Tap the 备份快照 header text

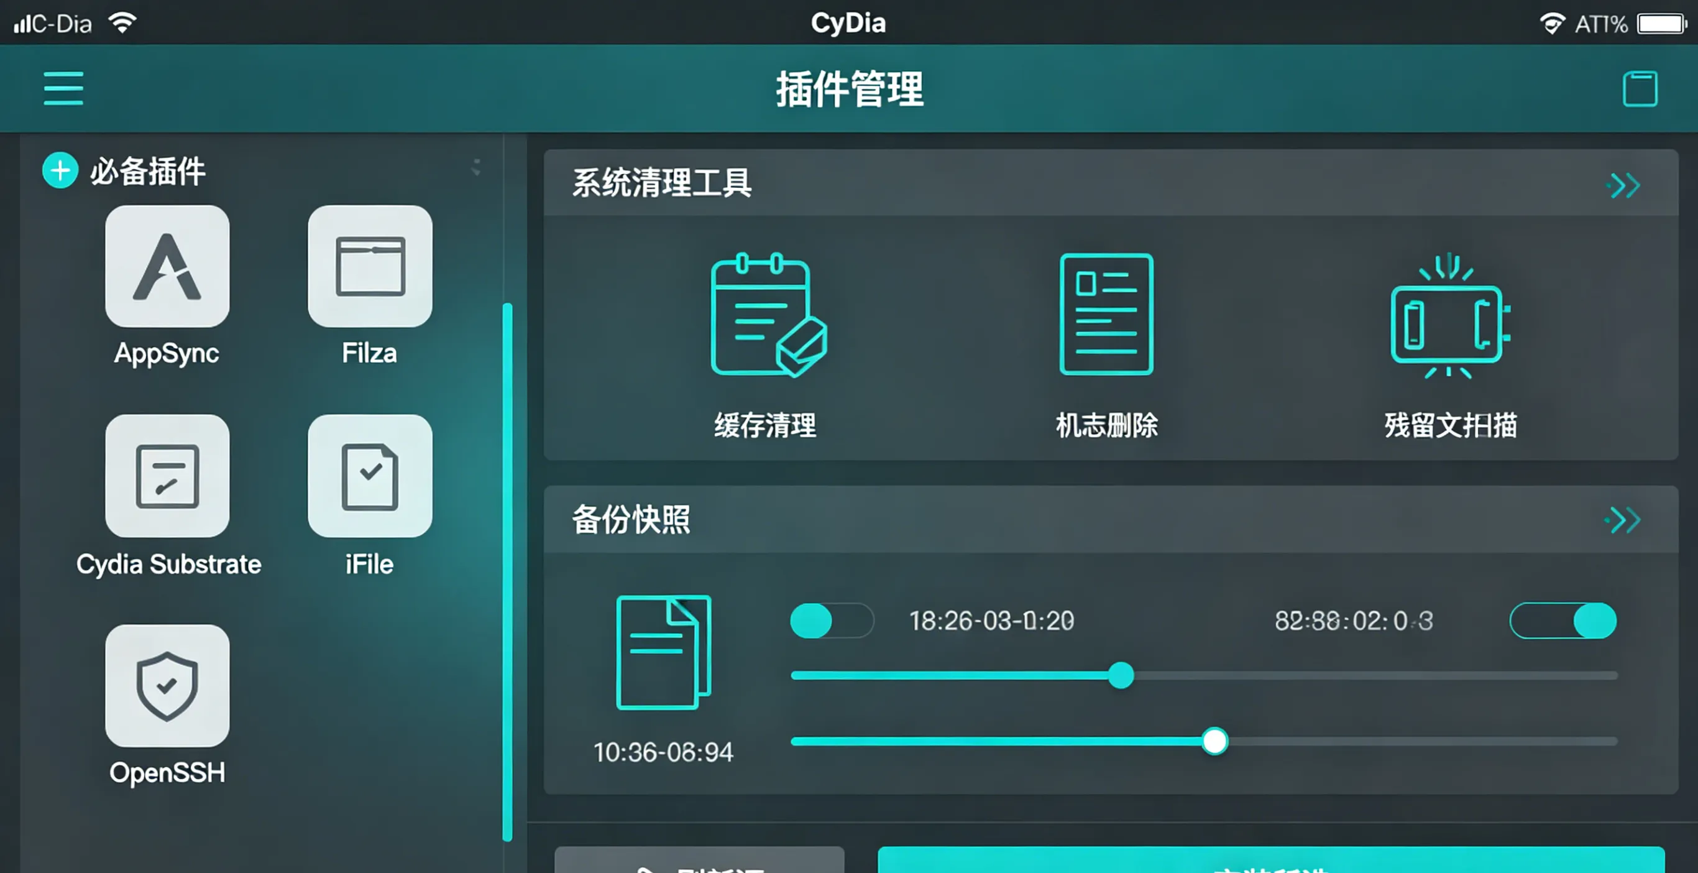[631, 520]
